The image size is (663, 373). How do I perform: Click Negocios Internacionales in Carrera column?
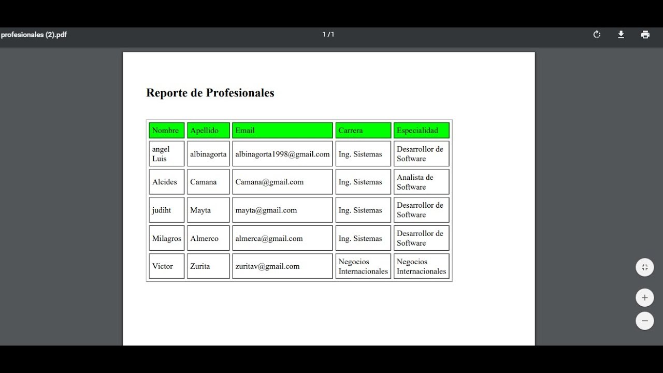[363, 266]
